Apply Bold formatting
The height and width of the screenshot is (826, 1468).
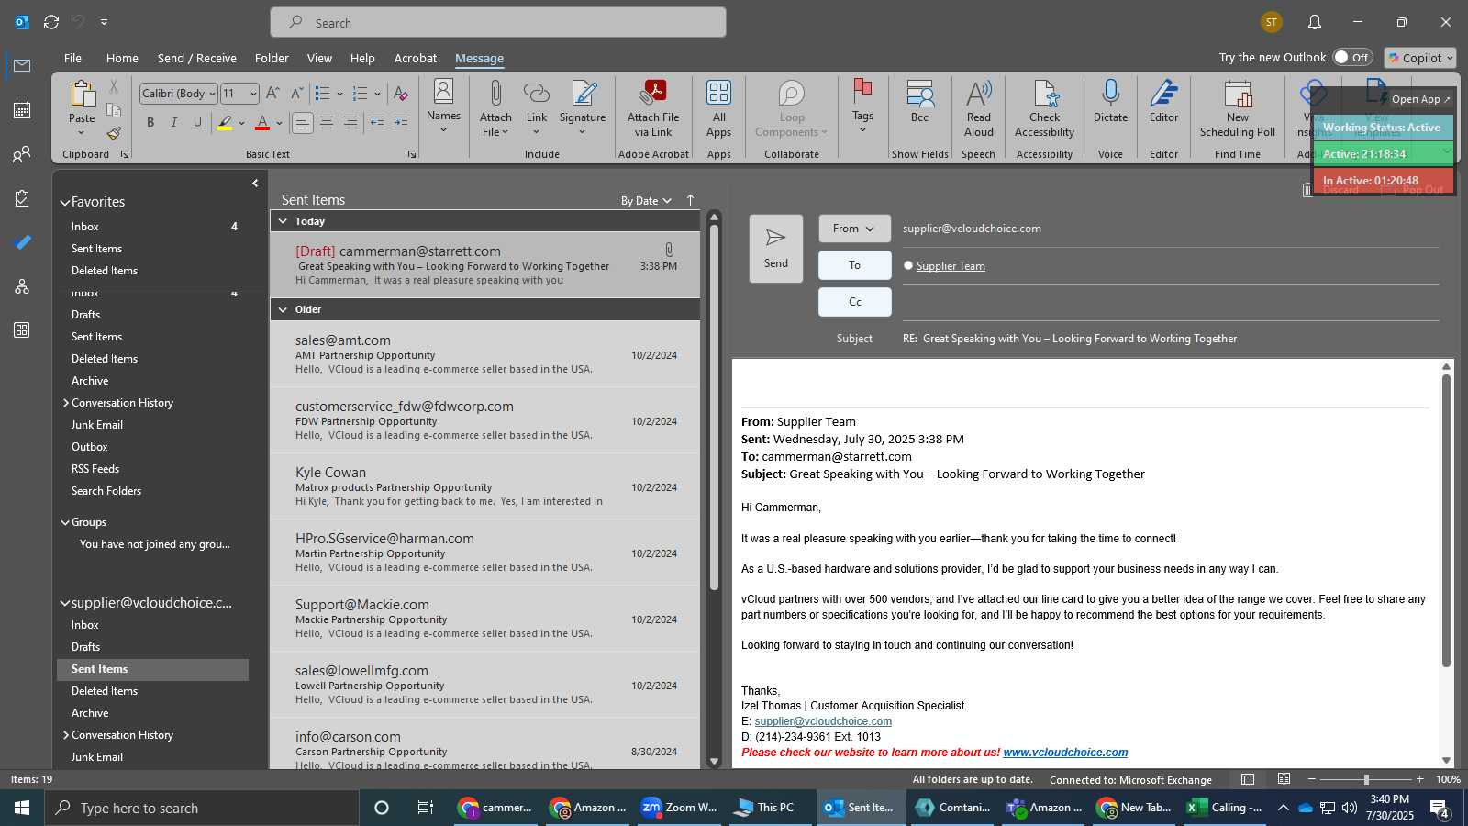click(150, 122)
